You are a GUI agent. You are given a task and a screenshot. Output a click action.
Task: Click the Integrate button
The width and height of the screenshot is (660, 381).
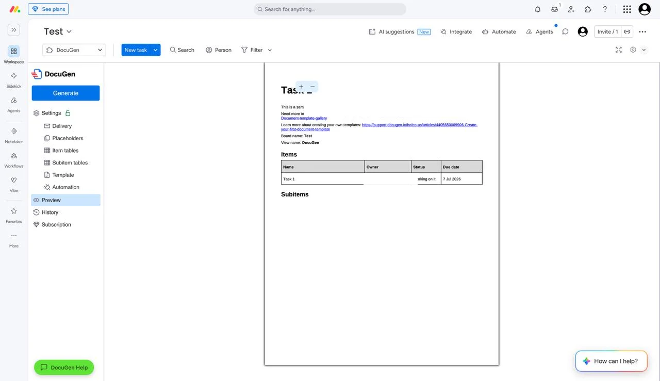point(456,31)
